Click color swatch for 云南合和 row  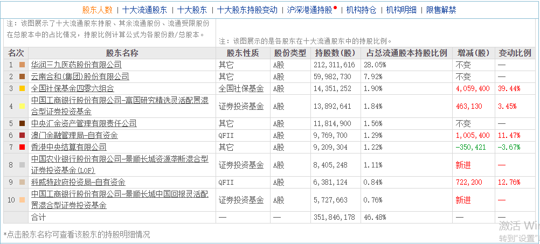(x=23, y=76)
